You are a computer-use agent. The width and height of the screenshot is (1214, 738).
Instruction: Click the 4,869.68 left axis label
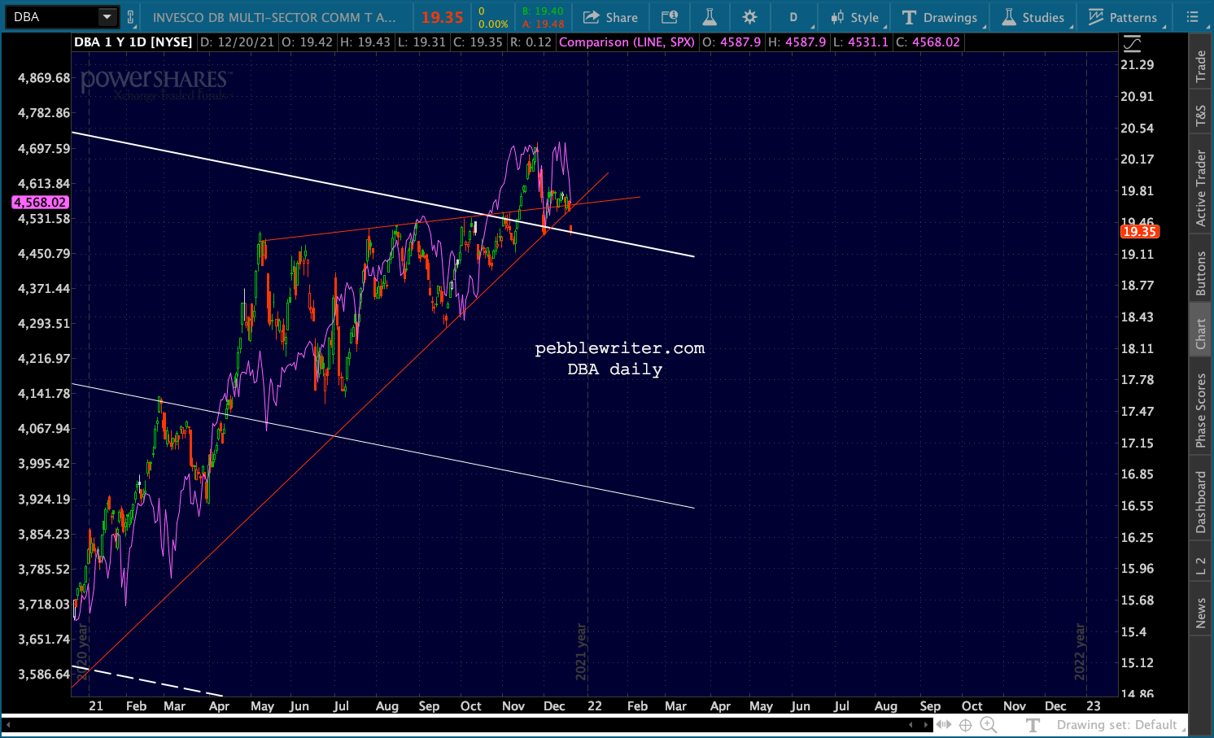pyautogui.click(x=44, y=78)
